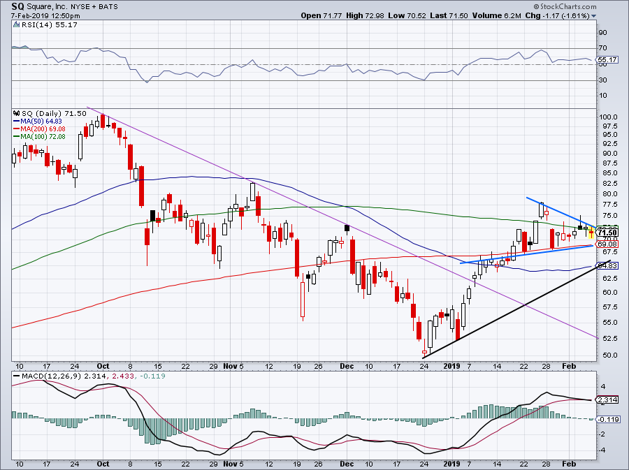The width and height of the screenshot is (629, 470).
Task: Click the -0.119 histogram axis tag
Action: [x=609, y=420]
